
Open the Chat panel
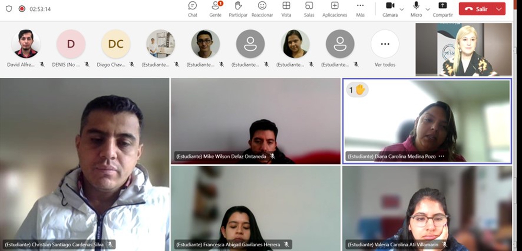pyautogui.click(x=193, y=9)
